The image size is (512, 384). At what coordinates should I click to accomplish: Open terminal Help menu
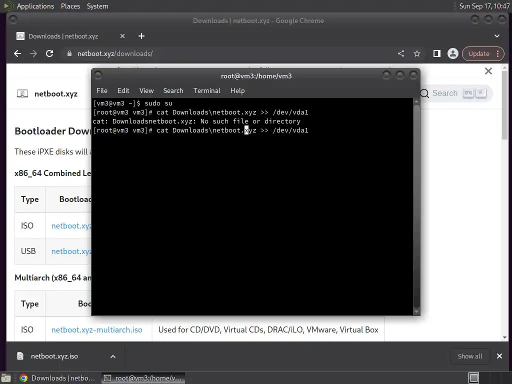coord(237,91)
